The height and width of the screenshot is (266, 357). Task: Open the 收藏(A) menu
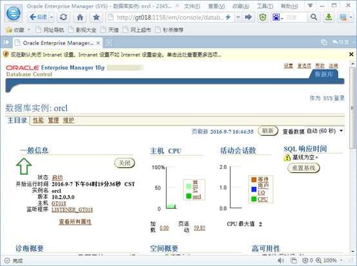241,6
